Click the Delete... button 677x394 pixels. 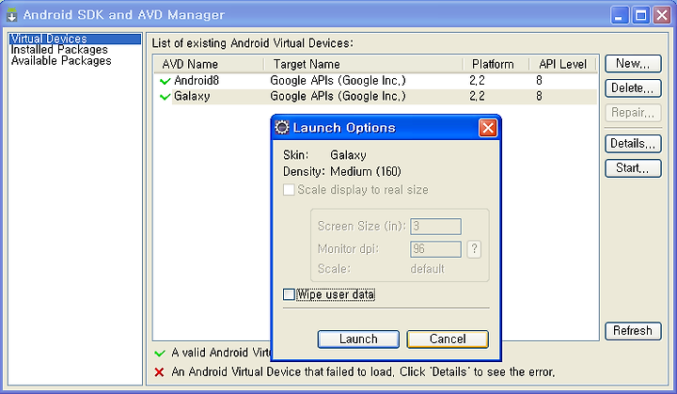(x=633, y=88)
